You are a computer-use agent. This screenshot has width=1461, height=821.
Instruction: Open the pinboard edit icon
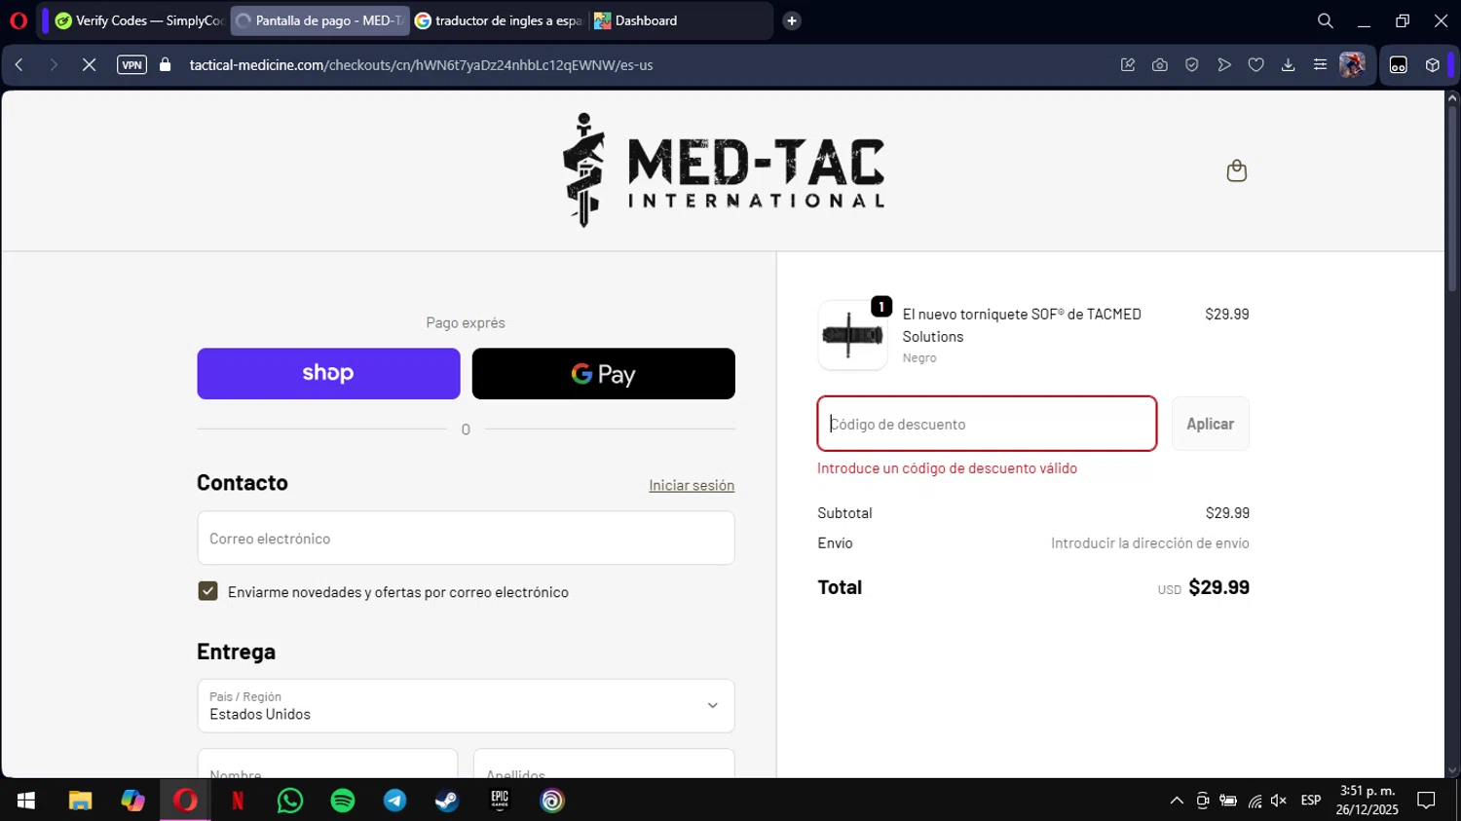pos(1128,65)
